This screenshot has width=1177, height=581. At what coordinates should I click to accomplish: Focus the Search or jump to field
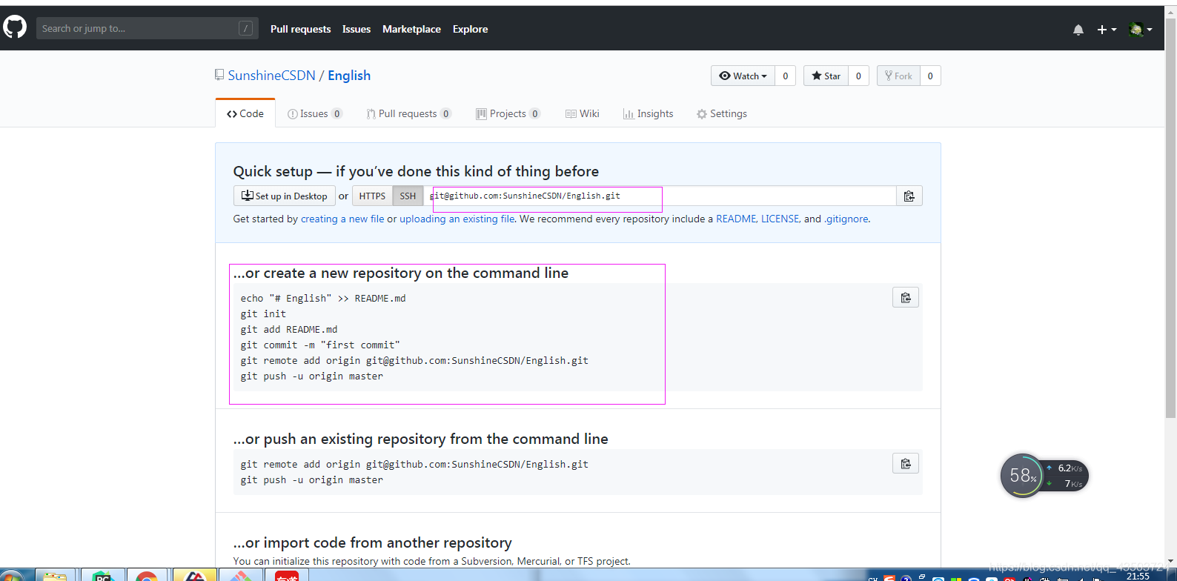[x=147, y=28]
